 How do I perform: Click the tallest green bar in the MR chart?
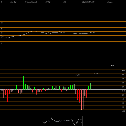point(24,83)
